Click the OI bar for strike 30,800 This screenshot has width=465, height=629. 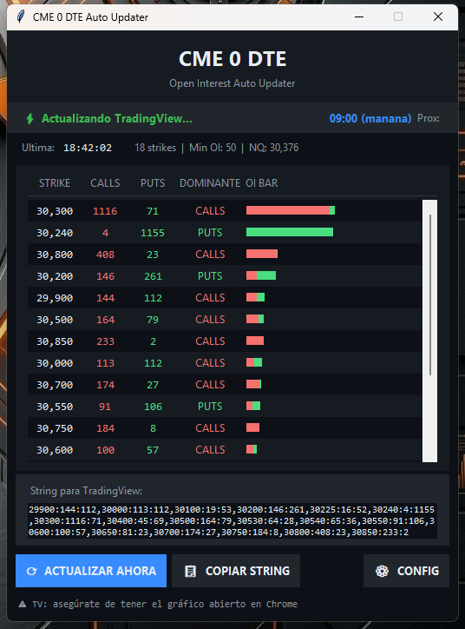262,254
